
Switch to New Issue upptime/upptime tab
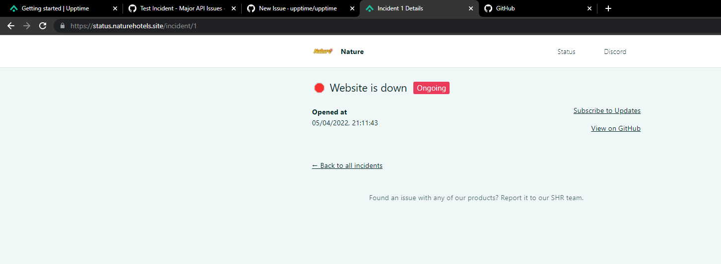pyautogui.click(x=300, y=8)
